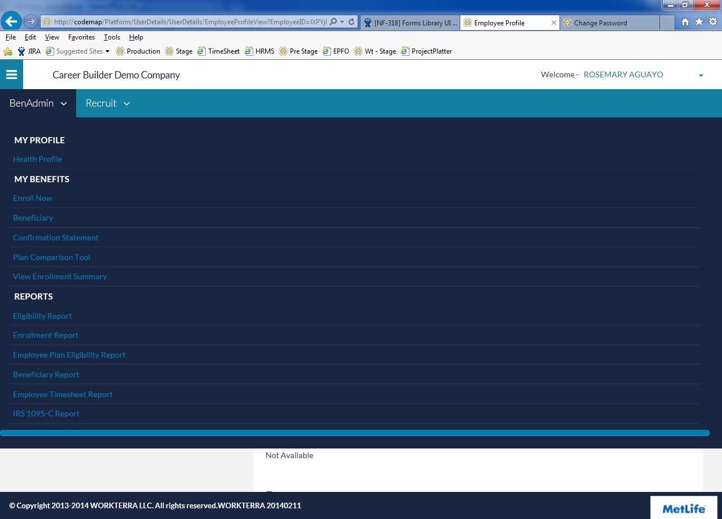This screenshot has height=519, width=722.
Task: Click the MetLife logo in footer
Action: pyautogui.click(x=684, y=508)
